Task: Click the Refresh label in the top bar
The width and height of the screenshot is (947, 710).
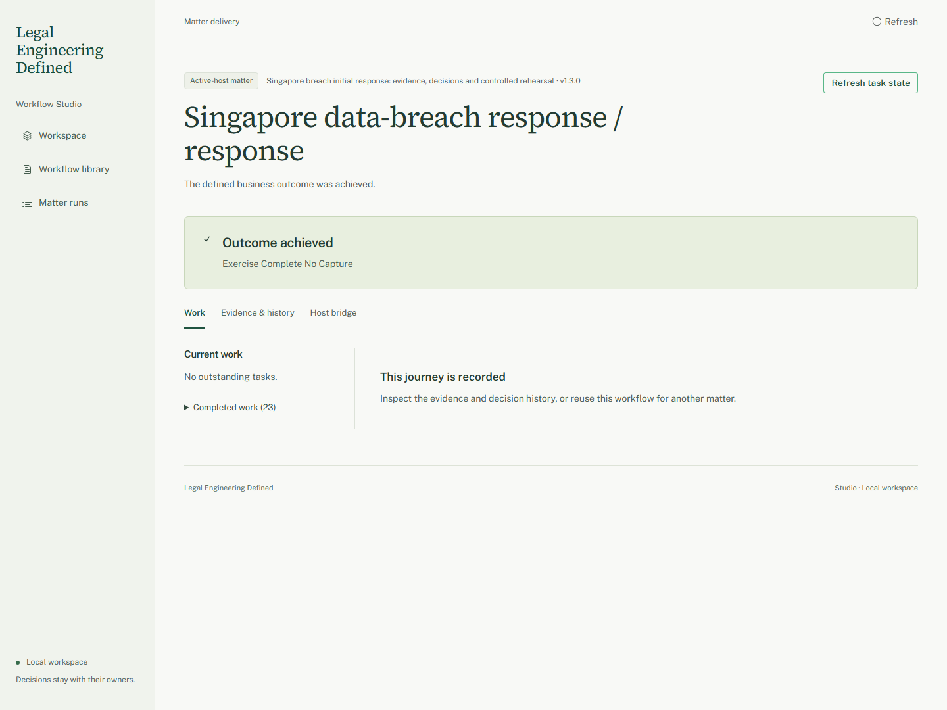Action: (902, 22)
